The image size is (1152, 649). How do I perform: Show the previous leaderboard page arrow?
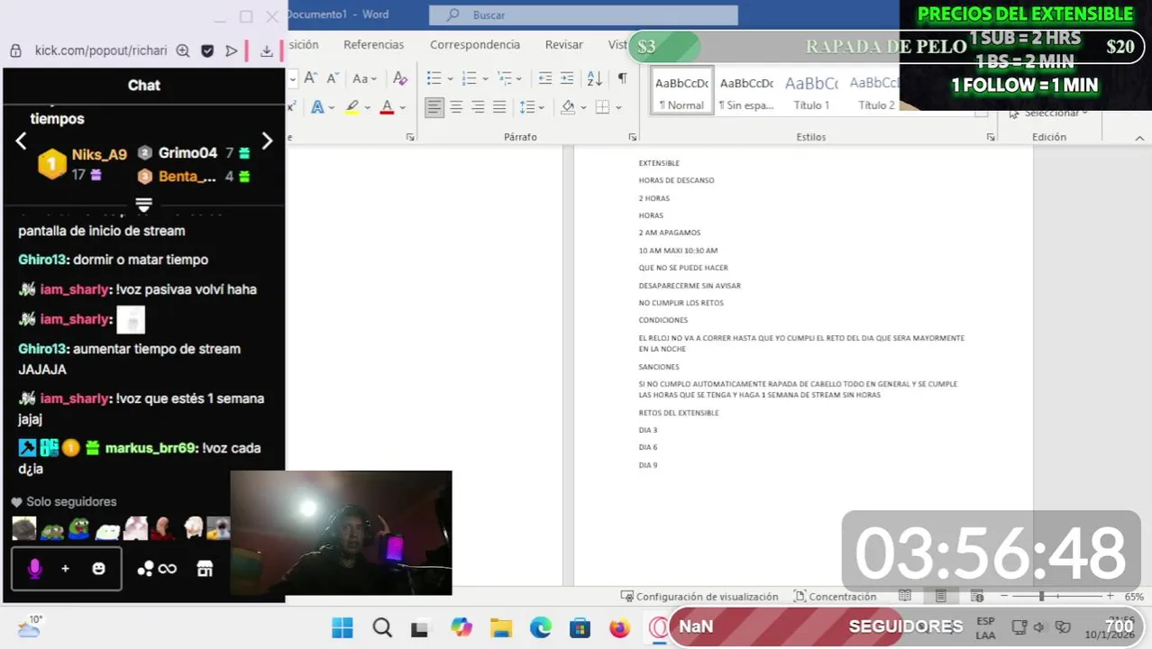click(21, 141)
